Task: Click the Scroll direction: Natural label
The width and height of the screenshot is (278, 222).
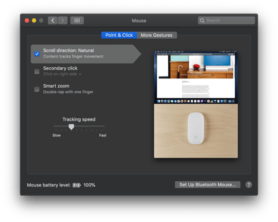Action: tap(68, 50)
